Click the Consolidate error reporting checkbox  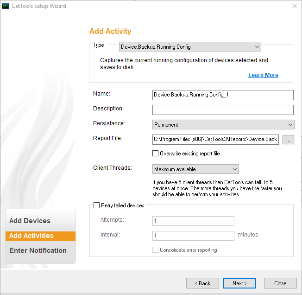click(156, 250)
